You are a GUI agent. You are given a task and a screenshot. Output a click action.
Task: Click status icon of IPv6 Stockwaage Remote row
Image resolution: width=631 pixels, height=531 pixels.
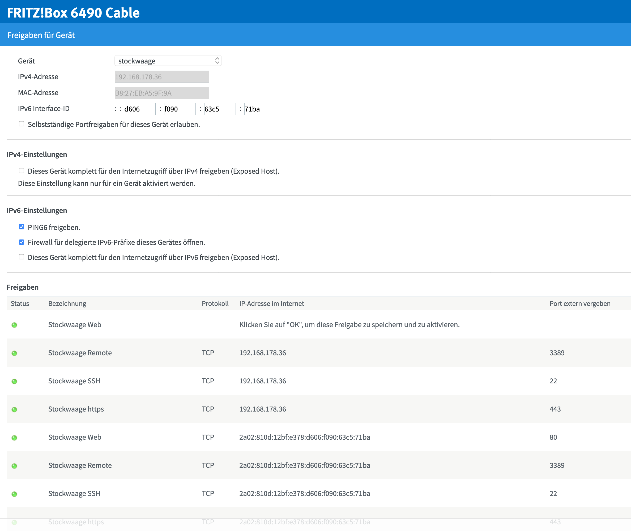(x=14, y=466)
